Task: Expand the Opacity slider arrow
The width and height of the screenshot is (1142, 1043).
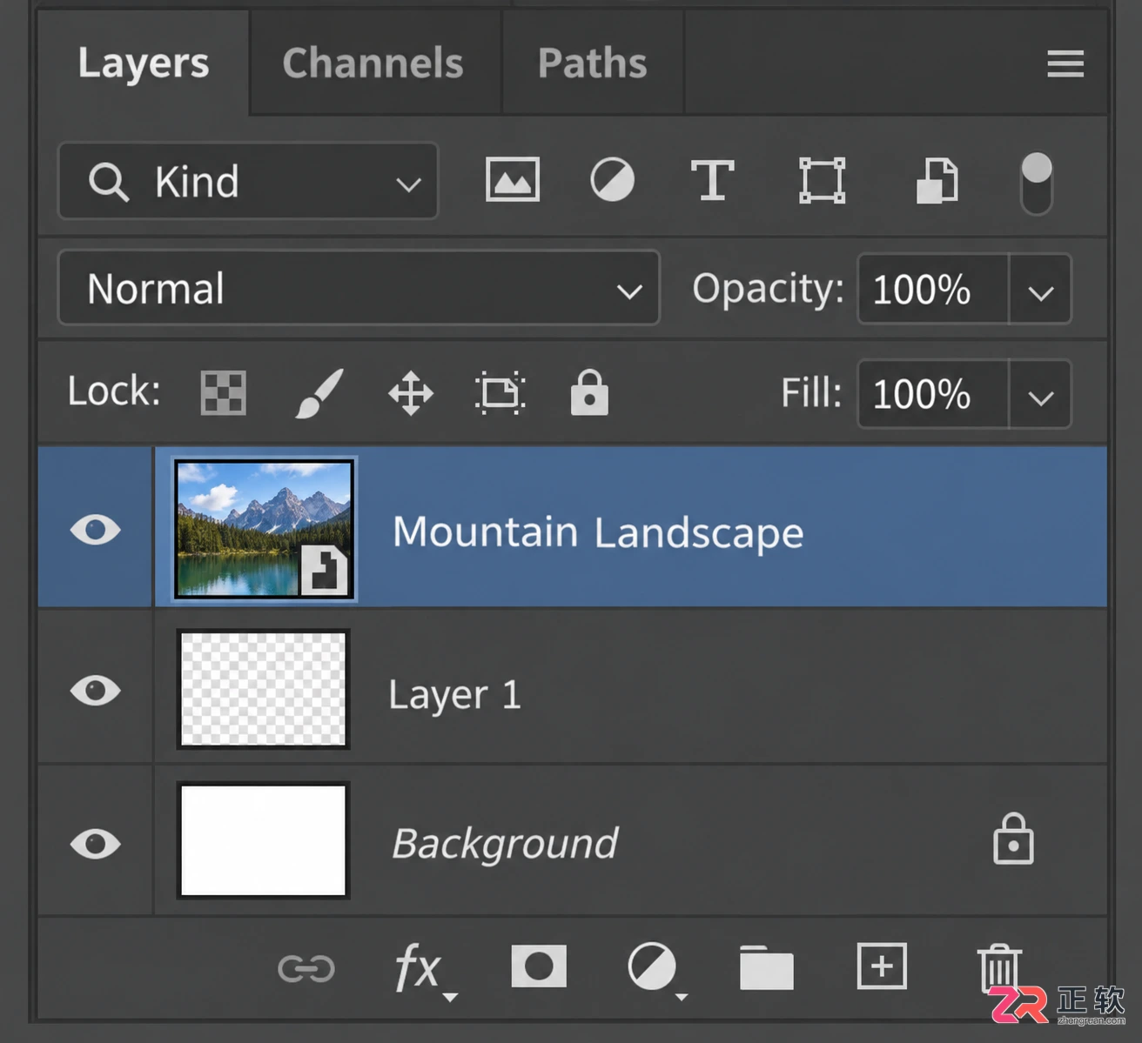Action: click(x=1040, y=289)
